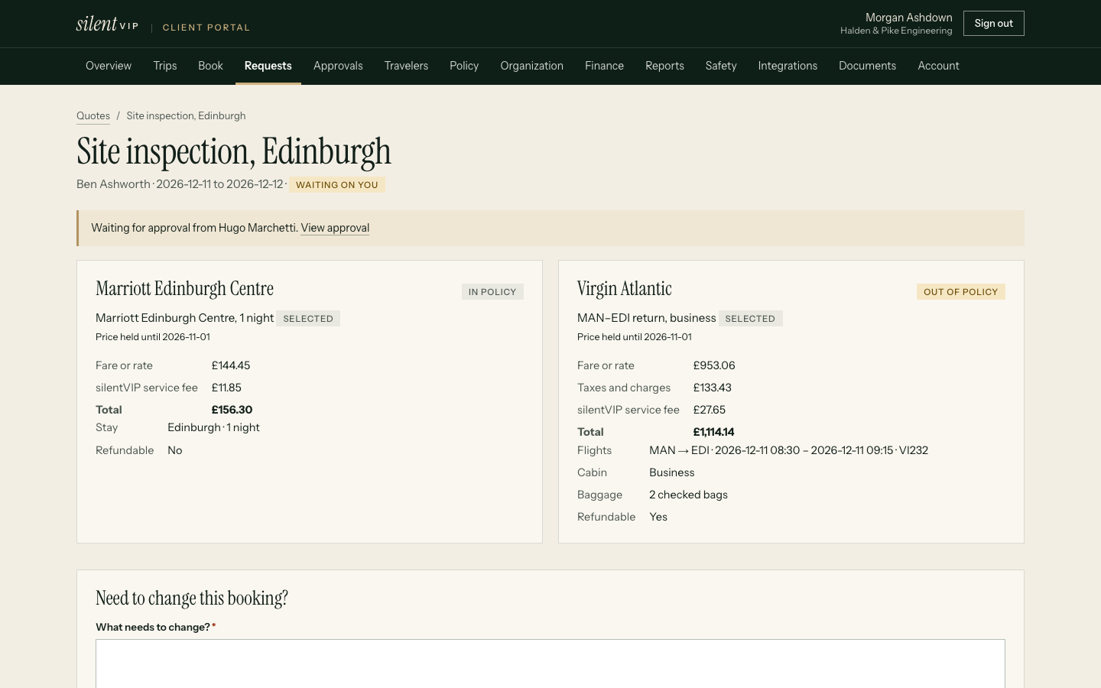Click the silentVIP logo
The width and height of the screenshot is (1101, 688).
click(x=107, y=24)
